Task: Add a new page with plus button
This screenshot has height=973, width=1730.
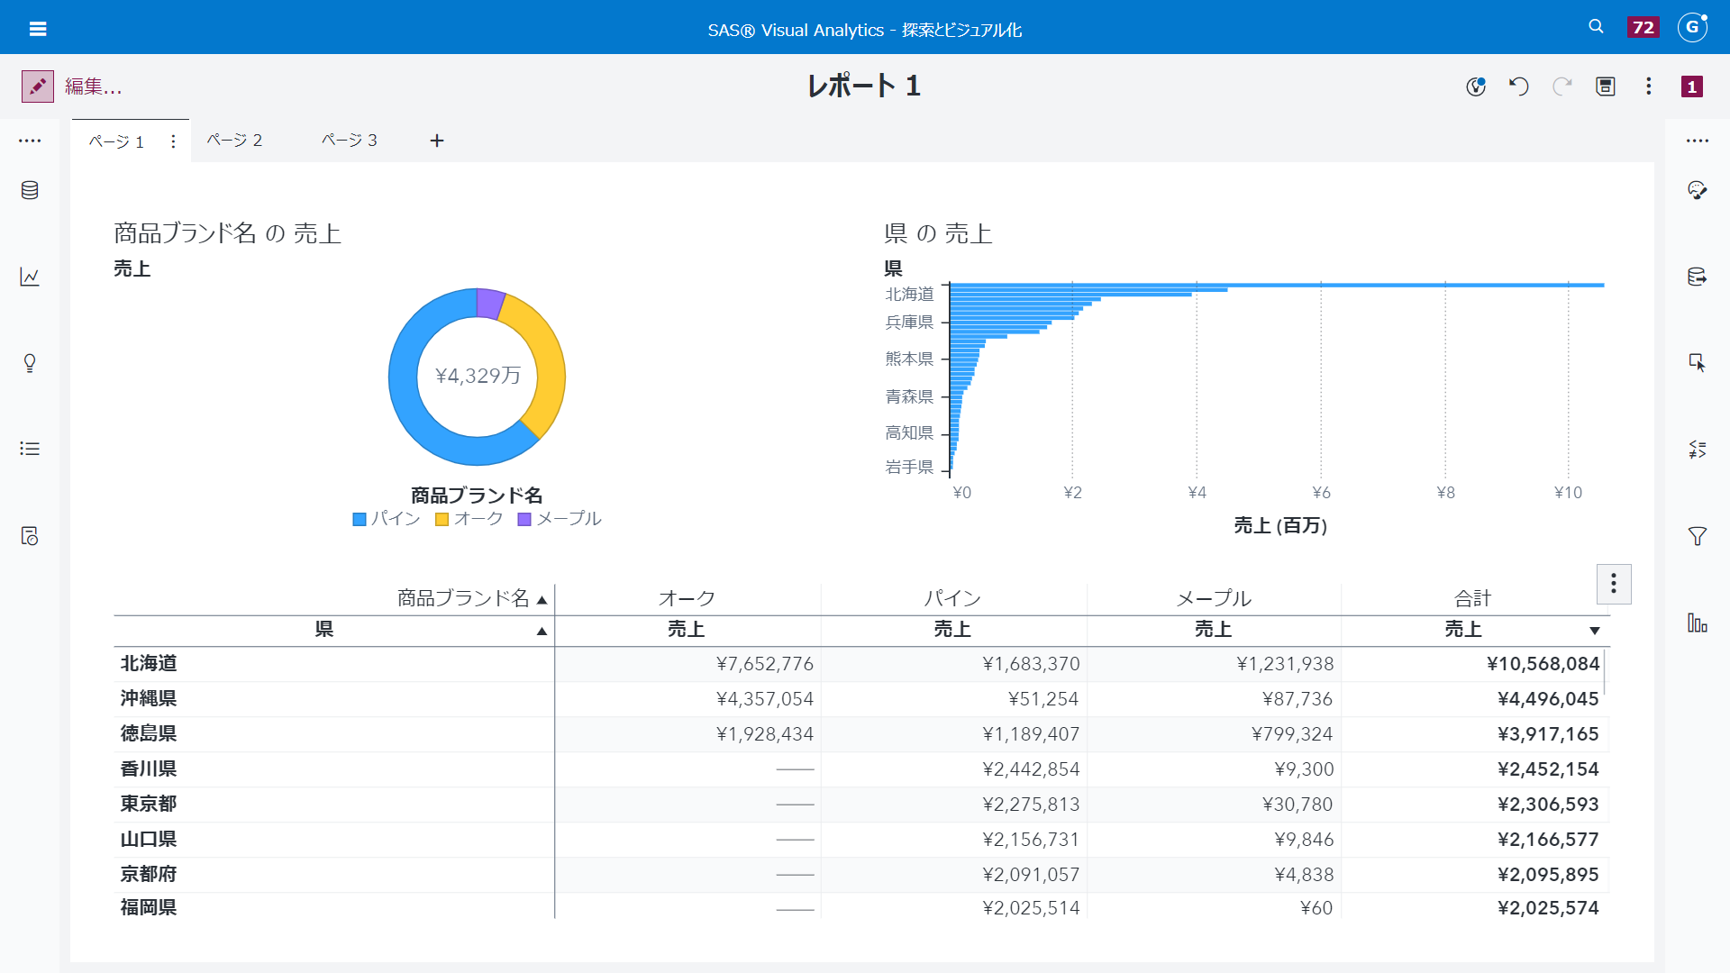Action: tap(437, 141)
